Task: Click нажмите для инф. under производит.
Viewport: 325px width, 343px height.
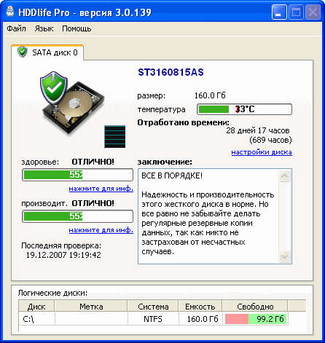Action: click(101, 230)
